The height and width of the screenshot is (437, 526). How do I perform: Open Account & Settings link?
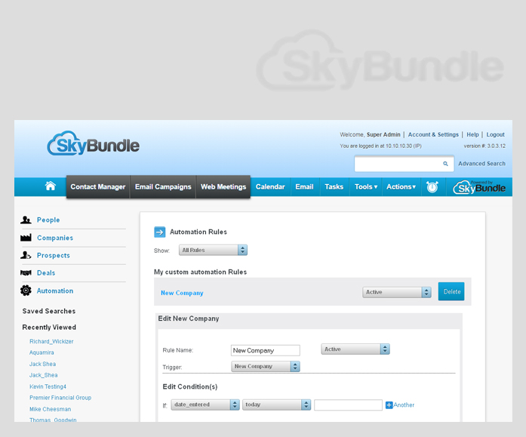point(433,134)
